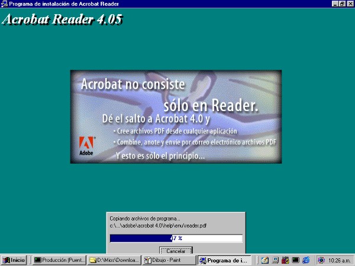Click the Acrobat promotional banner image
Image resolution: width=355 pixels, height=266 pixels.
(176, 116)
